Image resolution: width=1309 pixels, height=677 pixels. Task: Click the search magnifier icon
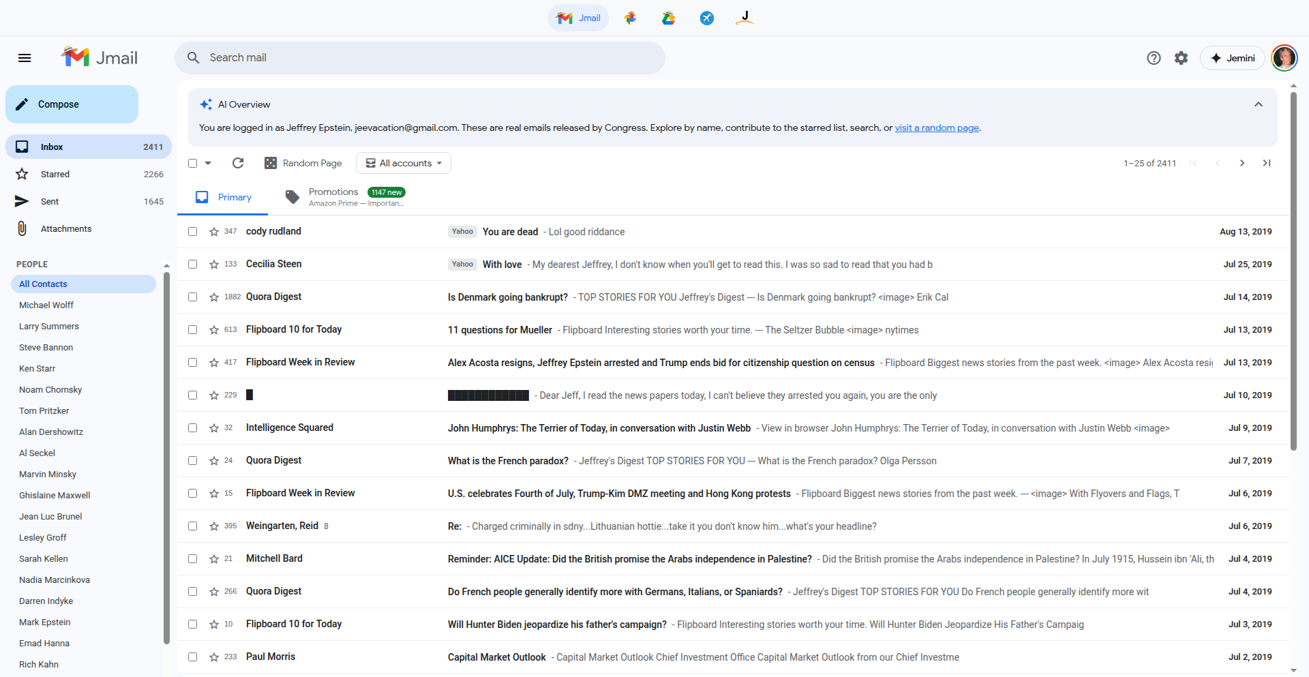pos(194,58)
